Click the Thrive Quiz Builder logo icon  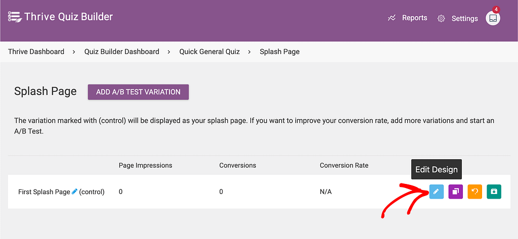click(x=14, y=17)
